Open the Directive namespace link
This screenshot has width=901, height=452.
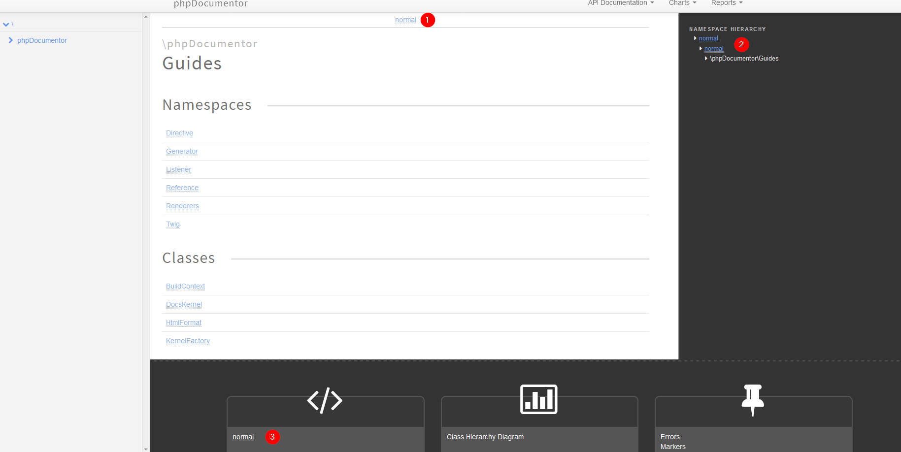click(x=179, y=133)
